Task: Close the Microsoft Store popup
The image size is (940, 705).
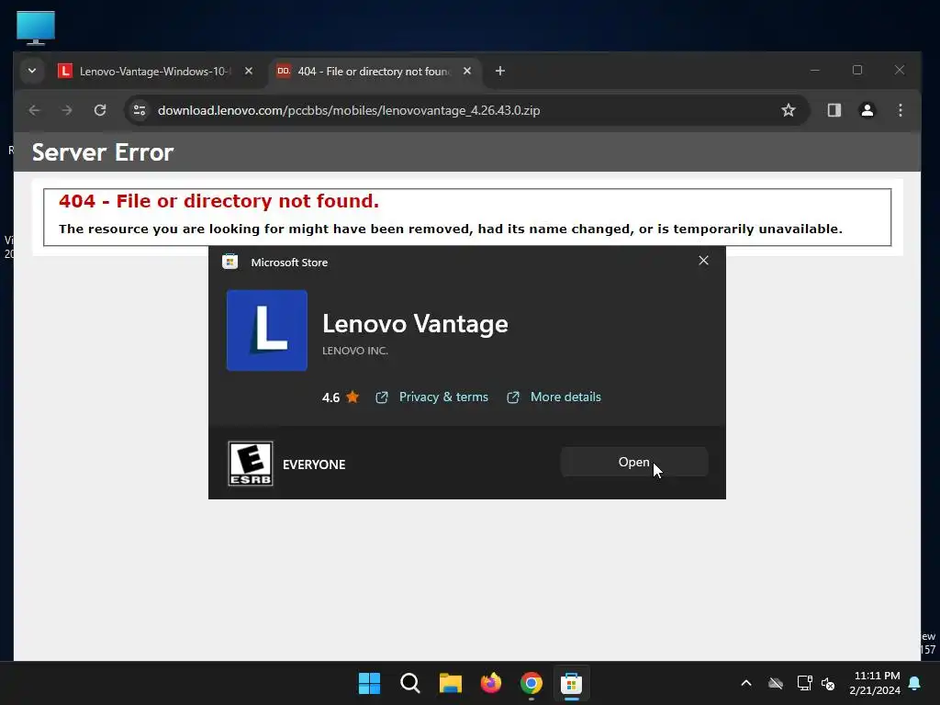Action: point(703,260)
